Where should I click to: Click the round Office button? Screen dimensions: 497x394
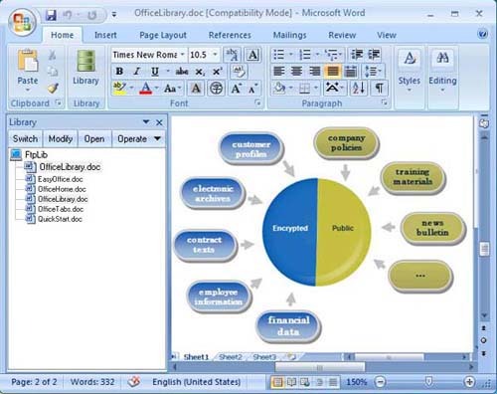point(22,22)
